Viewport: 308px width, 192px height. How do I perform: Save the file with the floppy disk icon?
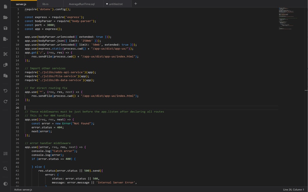(x=5, y=28)
